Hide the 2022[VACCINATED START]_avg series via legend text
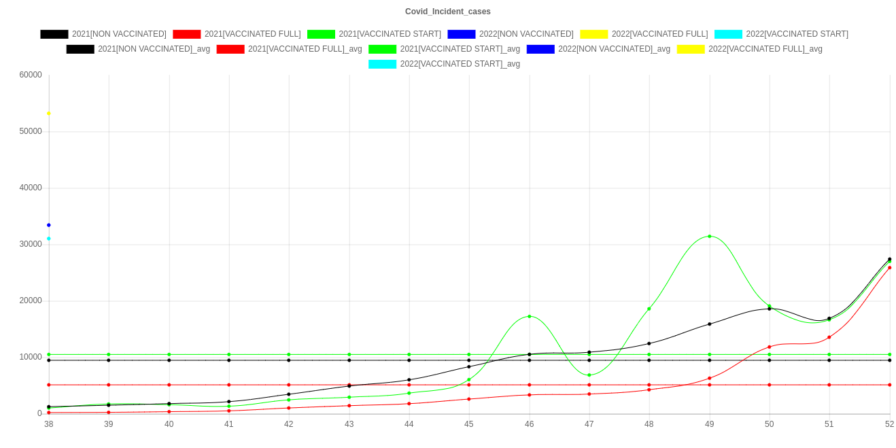The width and height of the screenshot is (896, 448). (460, 64)
